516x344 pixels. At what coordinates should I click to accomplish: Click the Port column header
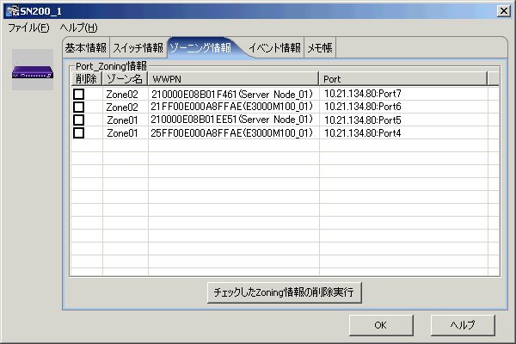coord(402,79)
